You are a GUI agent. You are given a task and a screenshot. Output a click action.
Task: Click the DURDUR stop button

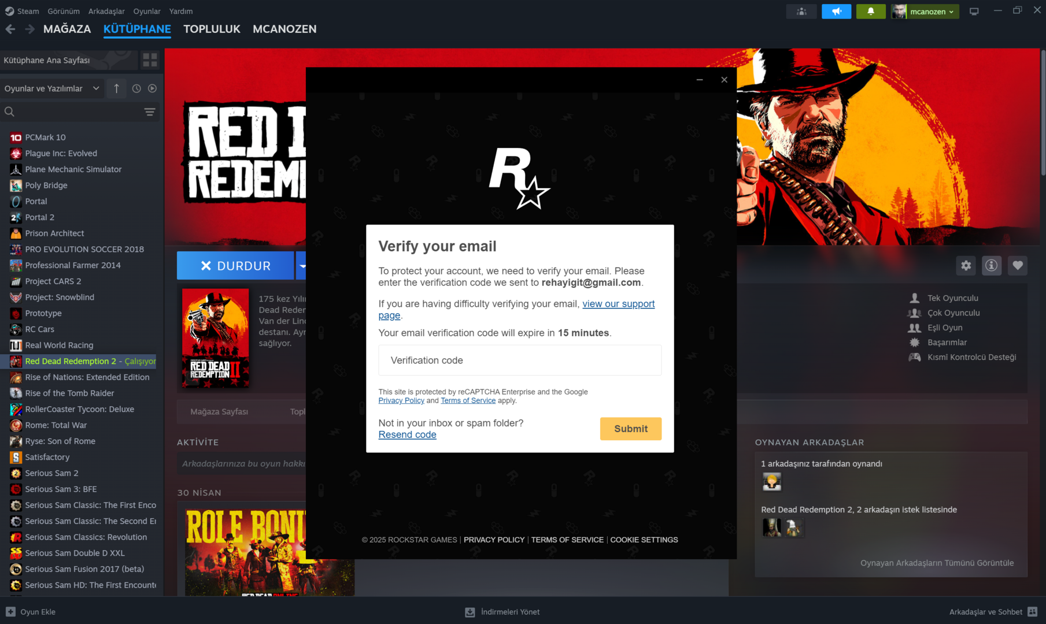click(235, 266)
